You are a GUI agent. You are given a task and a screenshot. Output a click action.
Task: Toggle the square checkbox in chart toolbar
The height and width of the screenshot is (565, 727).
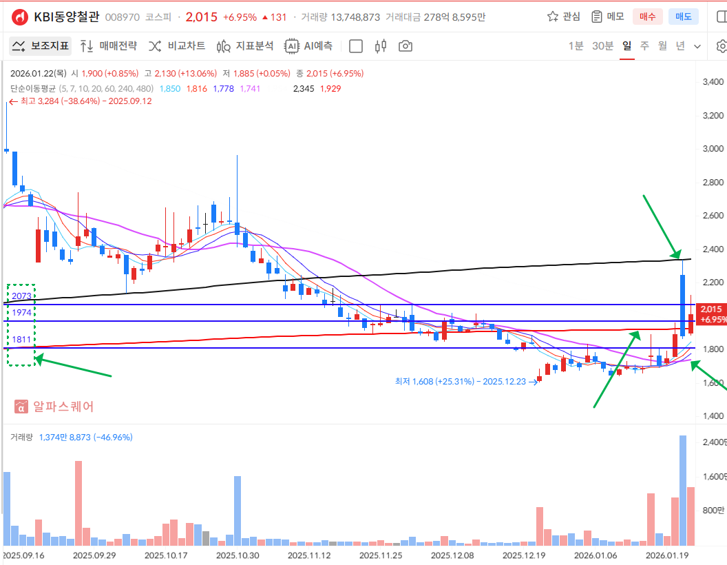tap(356, 46)
